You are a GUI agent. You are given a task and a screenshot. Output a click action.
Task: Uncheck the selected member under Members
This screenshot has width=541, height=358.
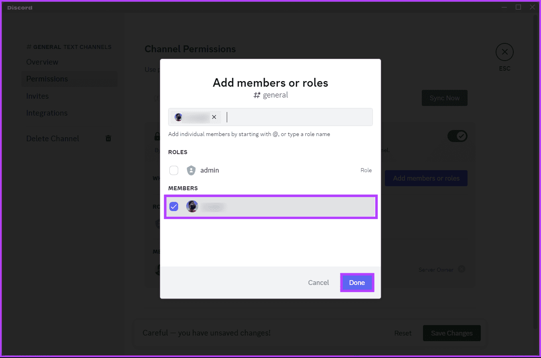point(174,206)
